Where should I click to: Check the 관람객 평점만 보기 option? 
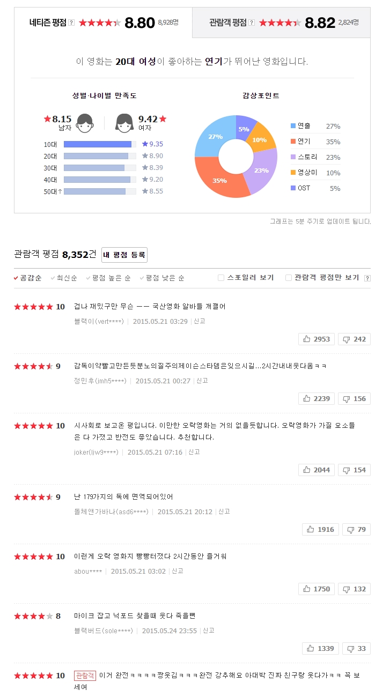[289, 278]
